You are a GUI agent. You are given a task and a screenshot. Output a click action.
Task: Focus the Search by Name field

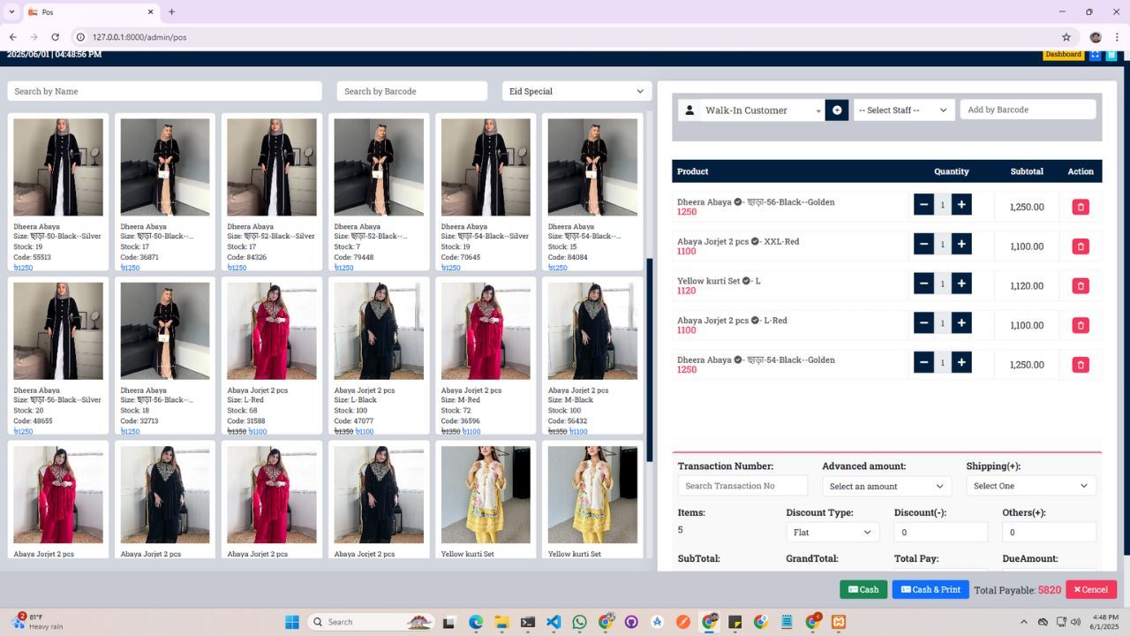coord(164,91)
